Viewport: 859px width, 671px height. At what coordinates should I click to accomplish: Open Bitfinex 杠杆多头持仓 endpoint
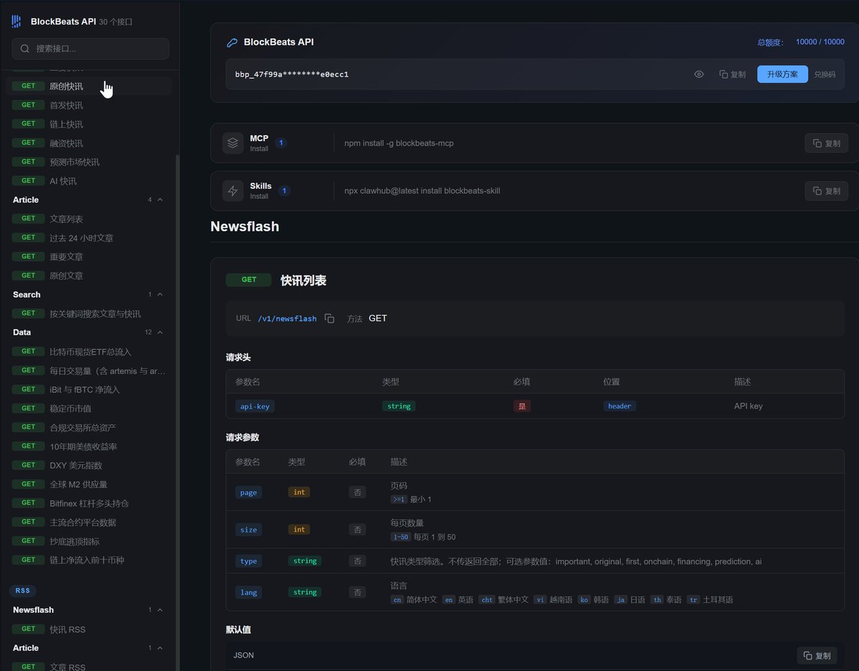pos(89,503)
